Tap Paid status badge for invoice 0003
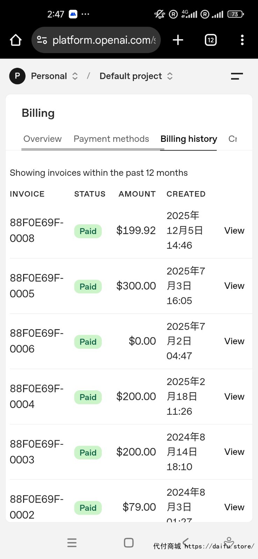258x559 pixels. (88, 452)
